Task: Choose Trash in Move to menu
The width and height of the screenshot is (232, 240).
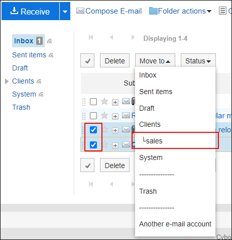Action: [175, 191]
